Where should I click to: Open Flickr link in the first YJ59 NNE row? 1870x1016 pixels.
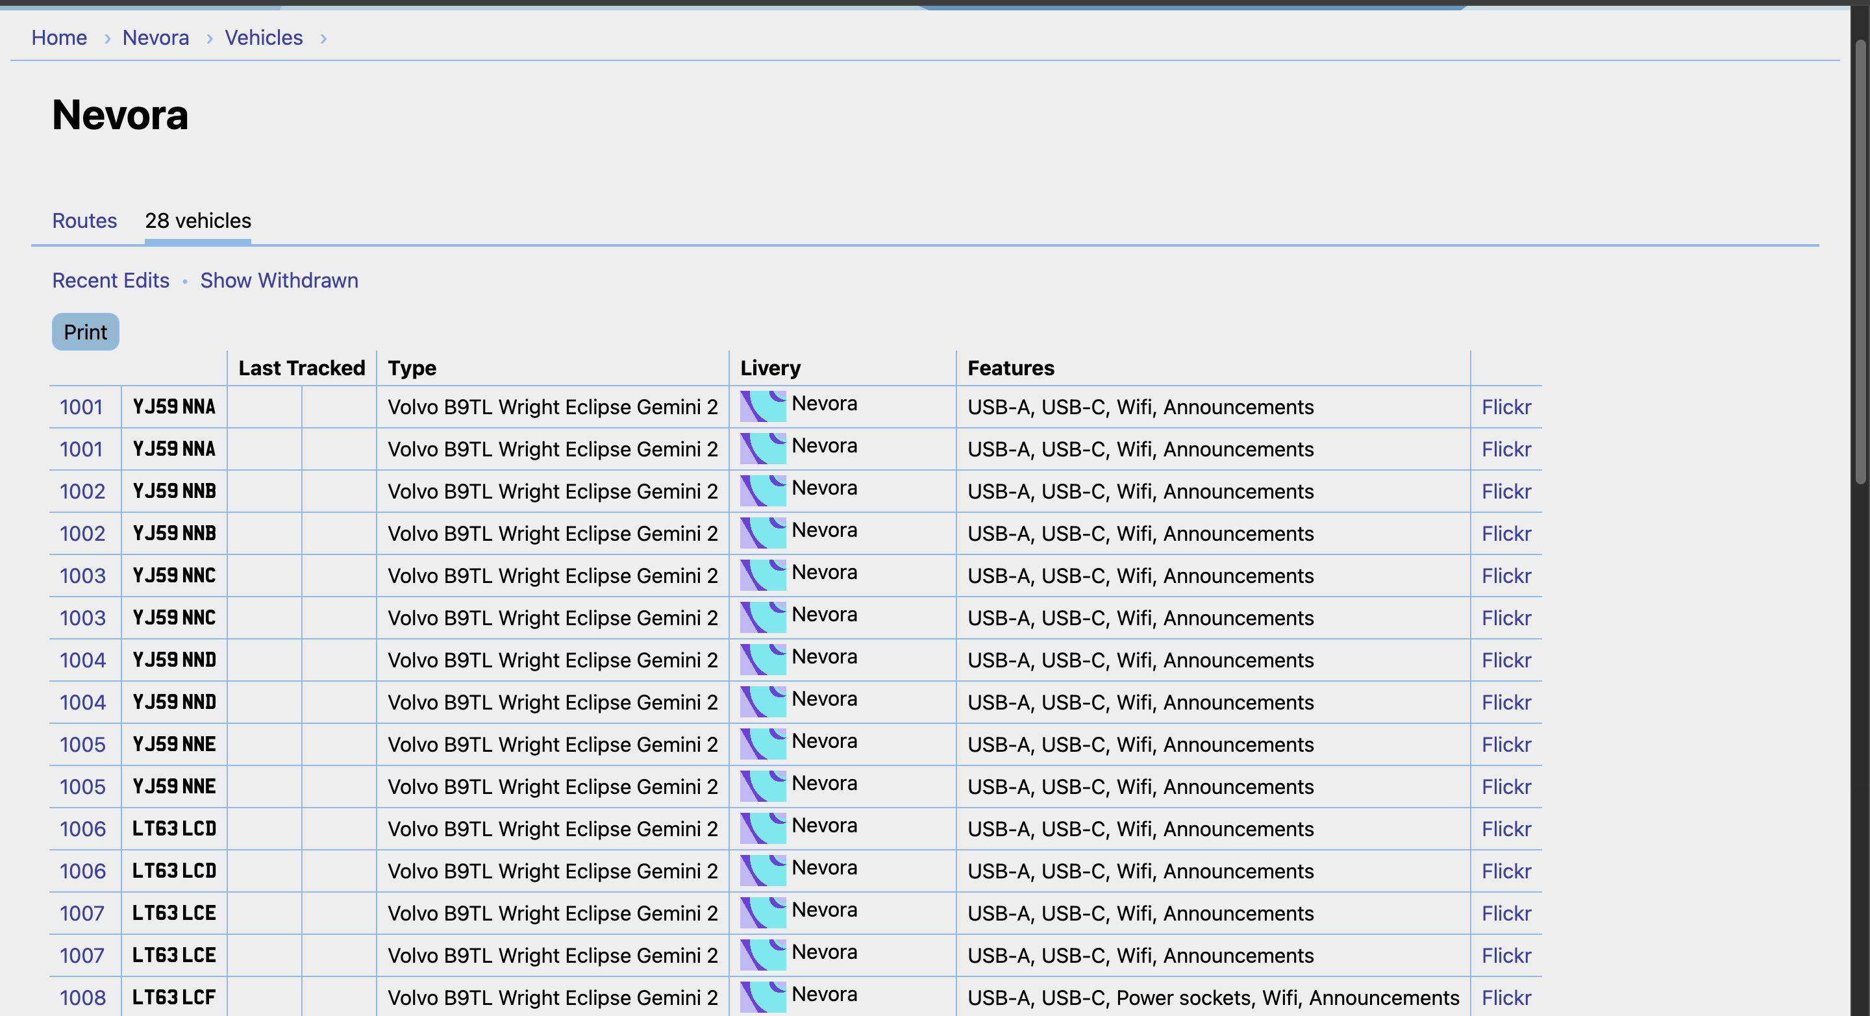[x=1506, y=745]
